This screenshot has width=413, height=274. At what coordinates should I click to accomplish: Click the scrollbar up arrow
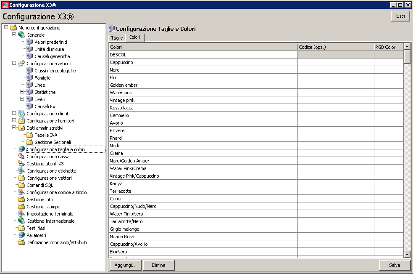[407, 46]
